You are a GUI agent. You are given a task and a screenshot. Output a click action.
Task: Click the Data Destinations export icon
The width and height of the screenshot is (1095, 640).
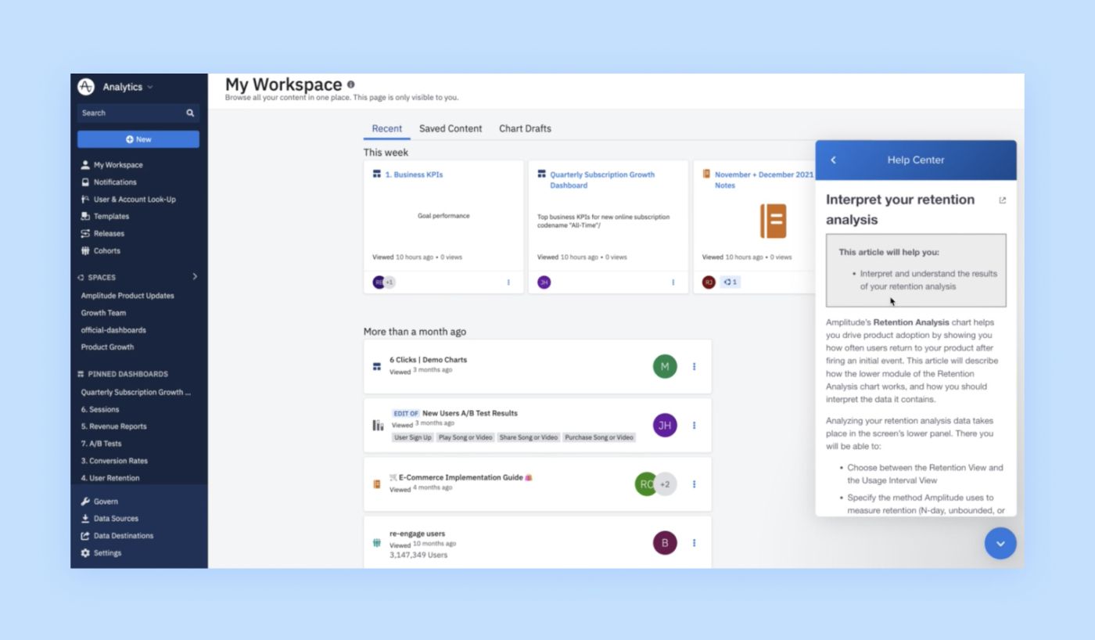[x=85, y=536]
